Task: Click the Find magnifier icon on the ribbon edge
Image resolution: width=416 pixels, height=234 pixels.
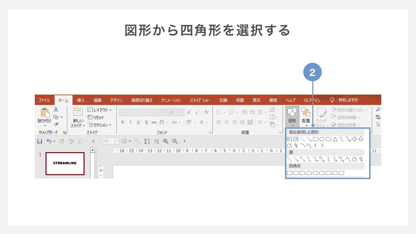Action: coord(378,110)
